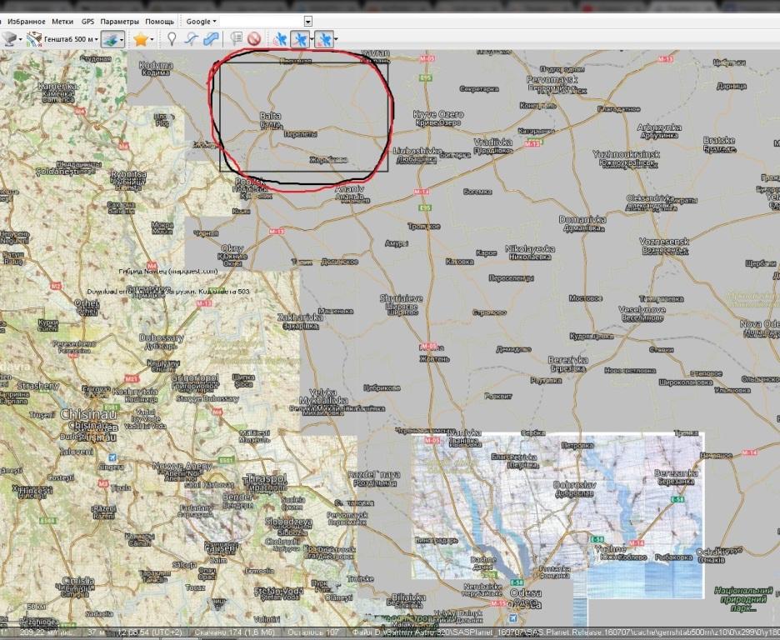The height and width of the screenshot is (640, 780).
Task: Toggle the layers overlay button
Action: click(x=114, y=38)
